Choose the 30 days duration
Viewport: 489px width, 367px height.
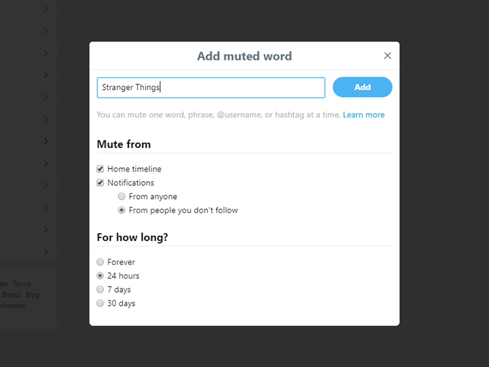[x=100, y=303]
